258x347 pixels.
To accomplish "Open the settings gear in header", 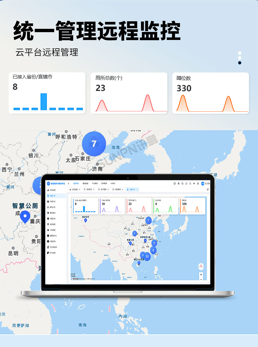I will (x=198, y=183).
